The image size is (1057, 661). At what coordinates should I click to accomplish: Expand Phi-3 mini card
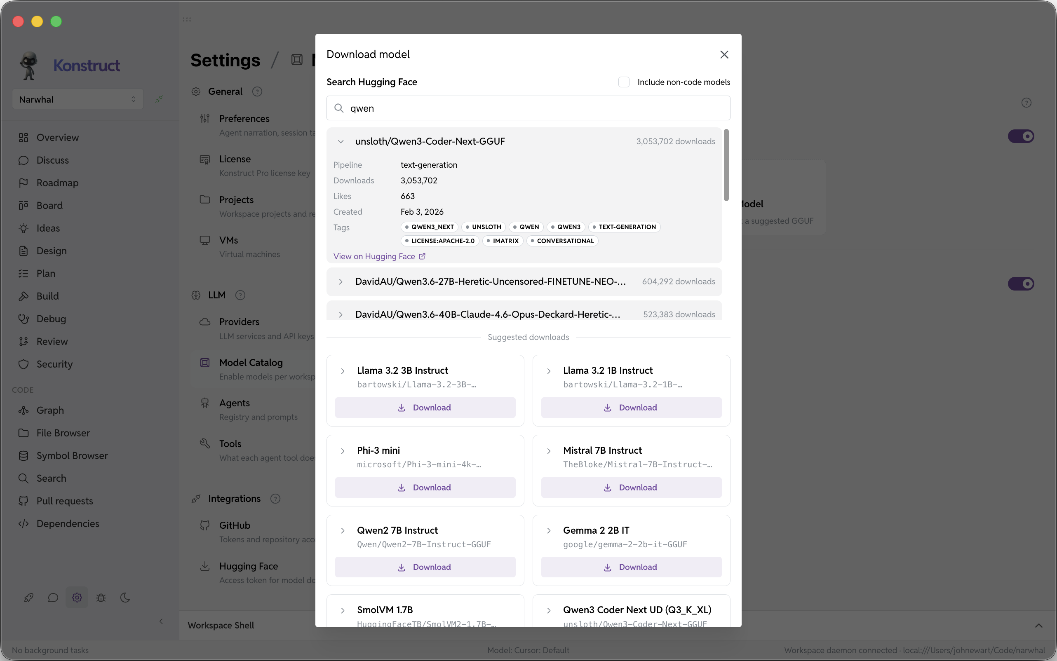(343, 451)
